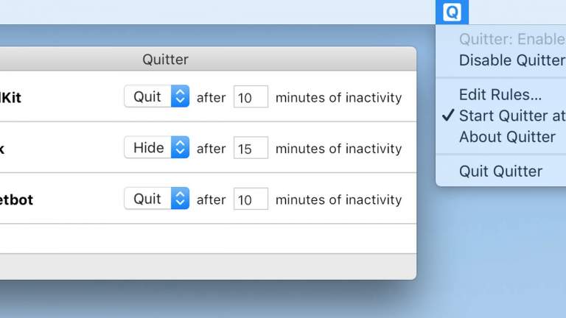Focus the first rule's 10 minutes field
The width and height of the screenshot is (566, 318).
[x=251, y=96]
